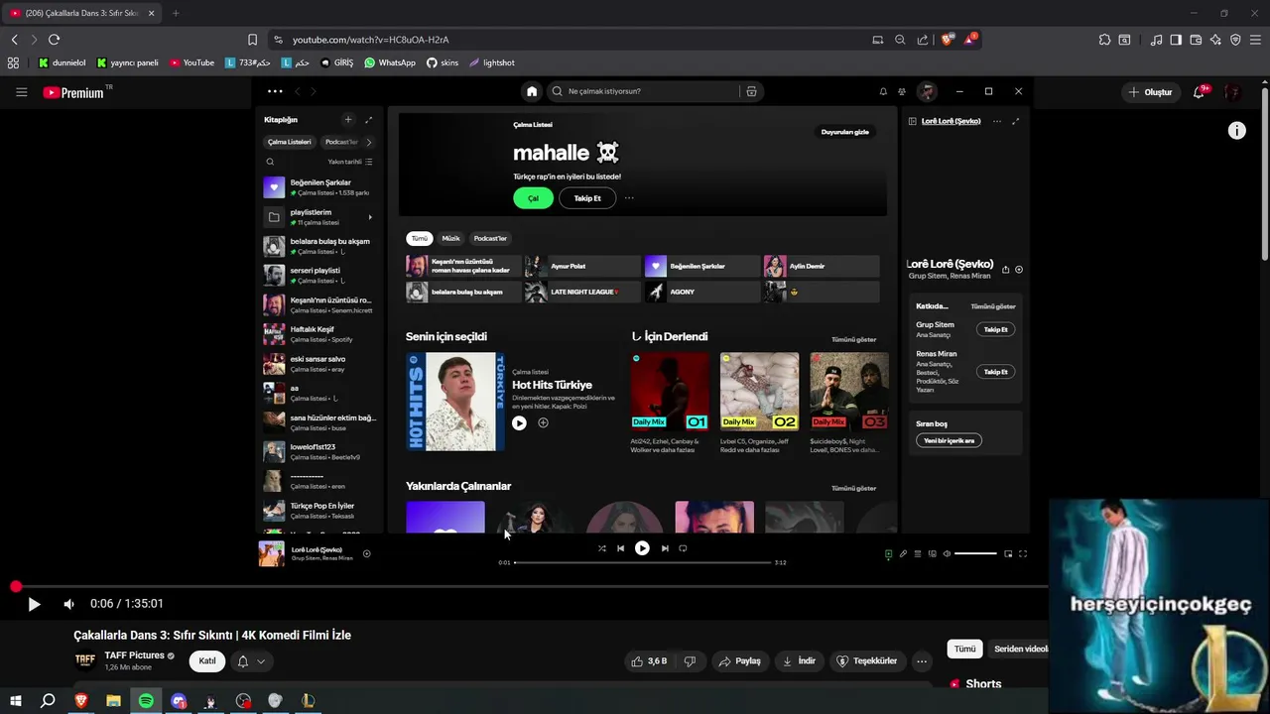The image size is (1270, 714).
Task: Expand the Lorê Lorê now-playing panel fullscreen
Action: tap(1015, 121)
